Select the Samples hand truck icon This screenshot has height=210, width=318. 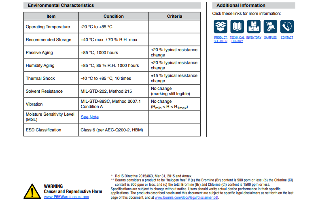pos(270,27)
